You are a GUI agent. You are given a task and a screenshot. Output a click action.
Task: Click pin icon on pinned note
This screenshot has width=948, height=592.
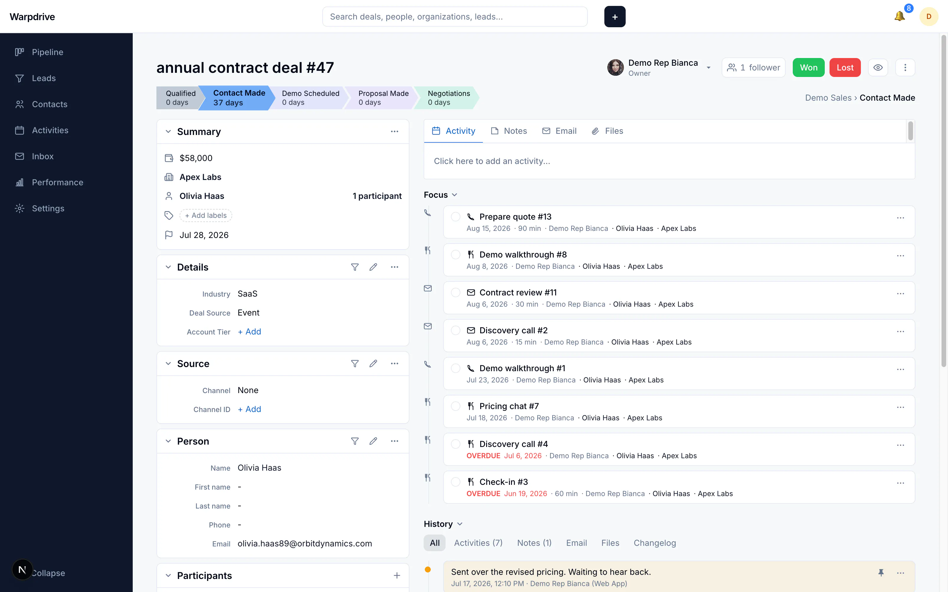pos(881,573)
